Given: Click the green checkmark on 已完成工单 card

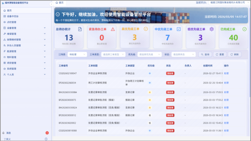Looking at the screenshot, I should [244, 29].
